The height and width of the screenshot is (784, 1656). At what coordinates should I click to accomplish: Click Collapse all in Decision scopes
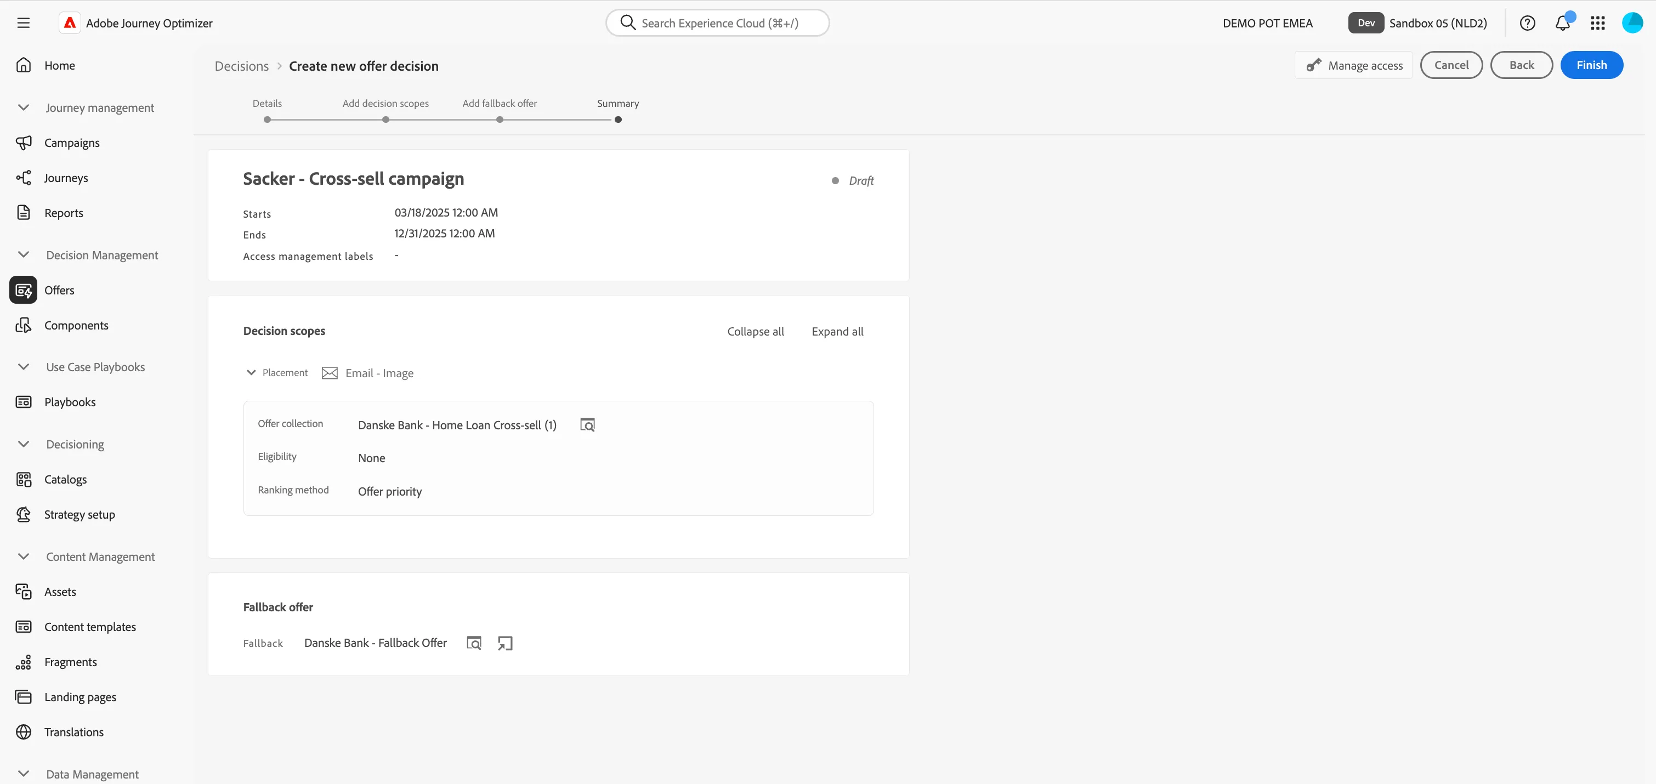click(756, 332)
